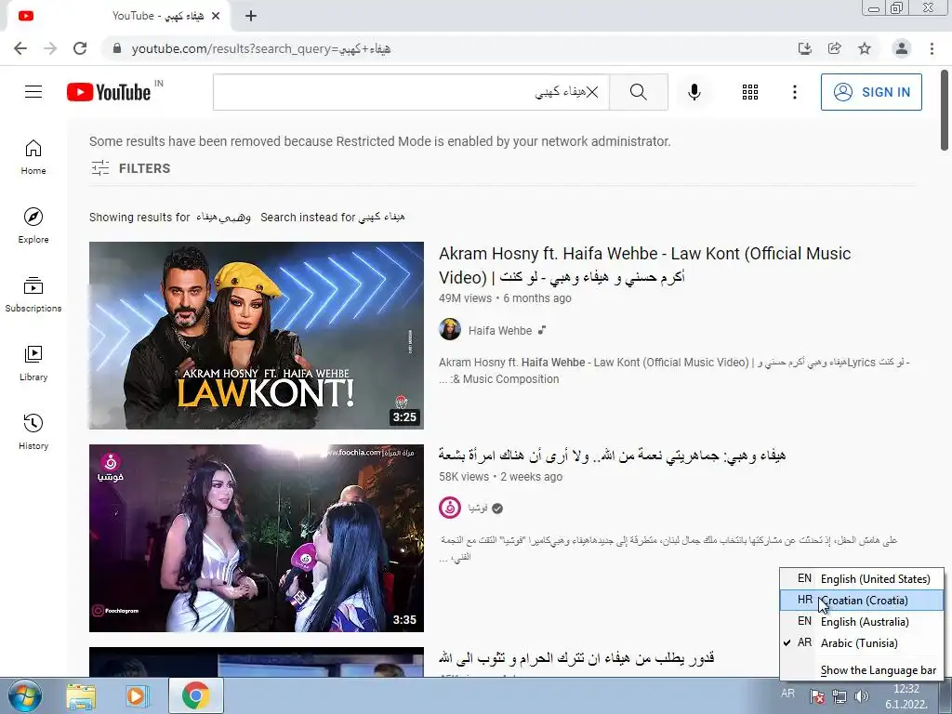Open the Chrome profile avatar
Viewport: 952px width, 714px height.
coord(902,48)
